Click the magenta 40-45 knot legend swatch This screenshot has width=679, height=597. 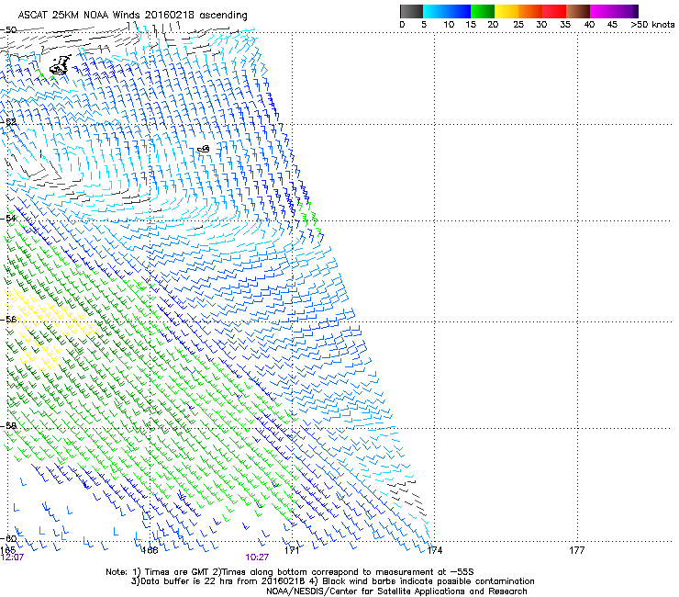click(602, 11)
